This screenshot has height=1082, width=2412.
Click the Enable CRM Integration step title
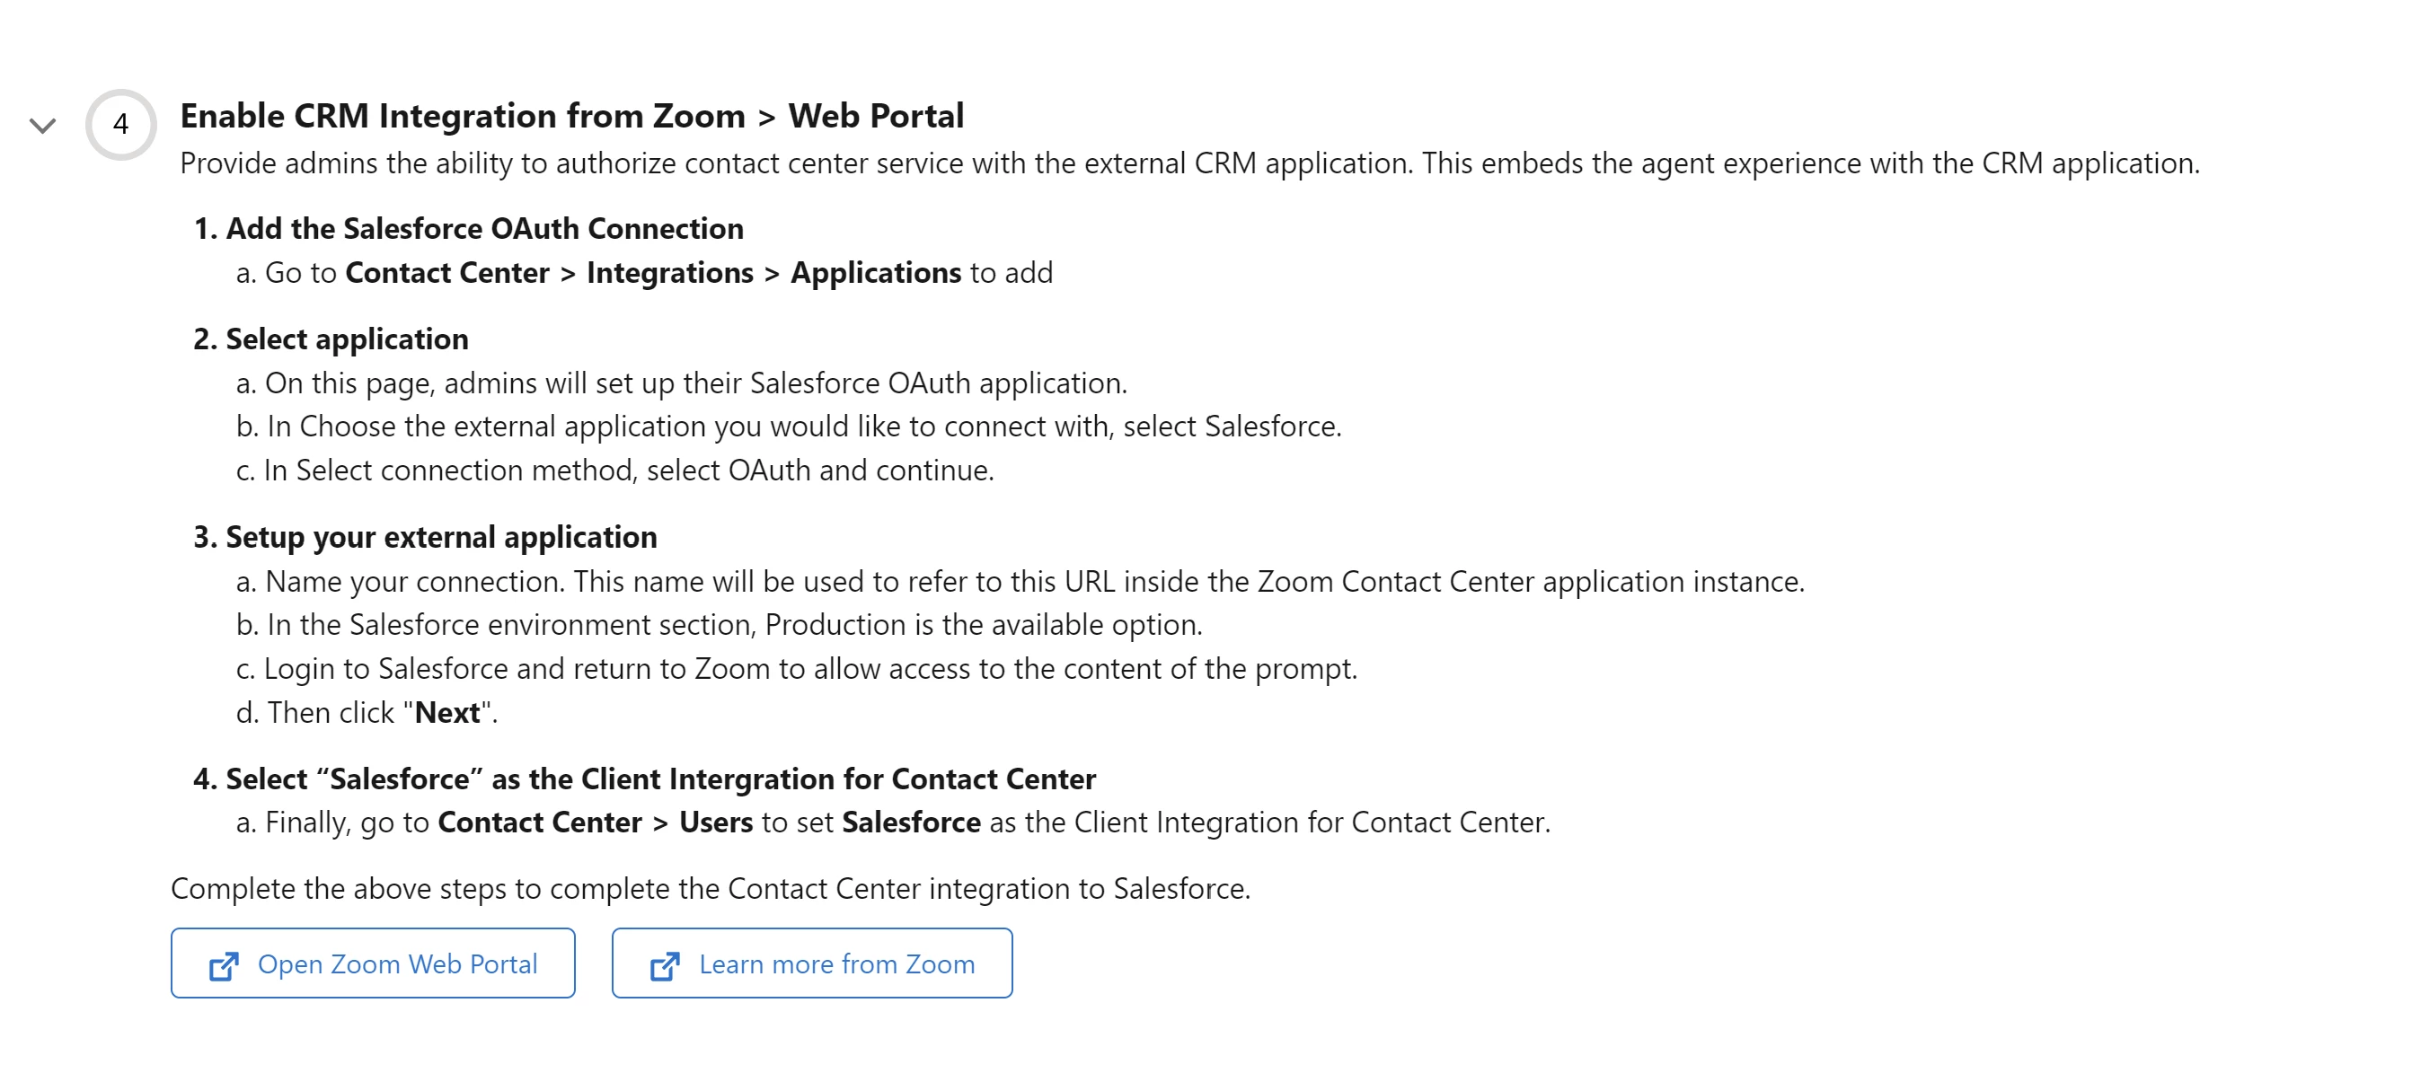[x=571, y=116]
